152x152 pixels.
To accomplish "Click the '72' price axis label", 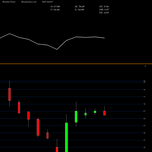I will click(x=144, y=104).
